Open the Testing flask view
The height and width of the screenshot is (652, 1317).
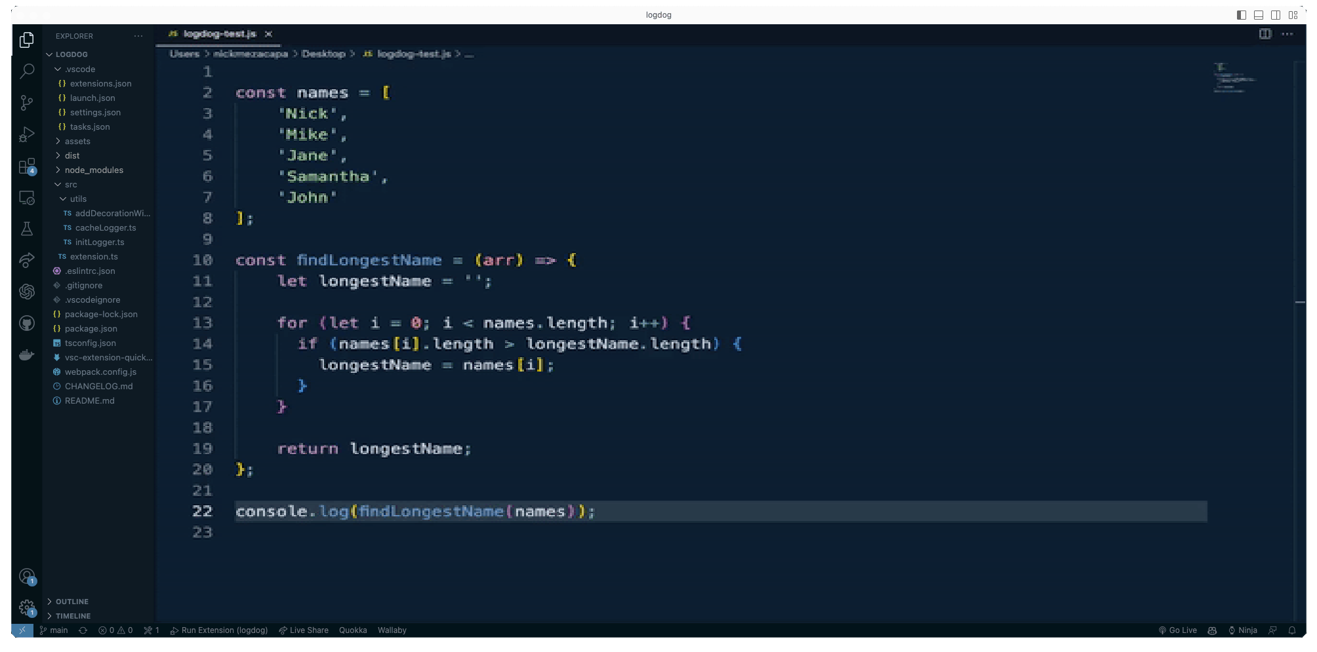coord(27,229)
